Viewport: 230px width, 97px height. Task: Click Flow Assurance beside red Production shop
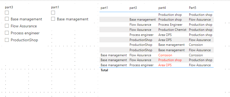click(x=140, y=60)
